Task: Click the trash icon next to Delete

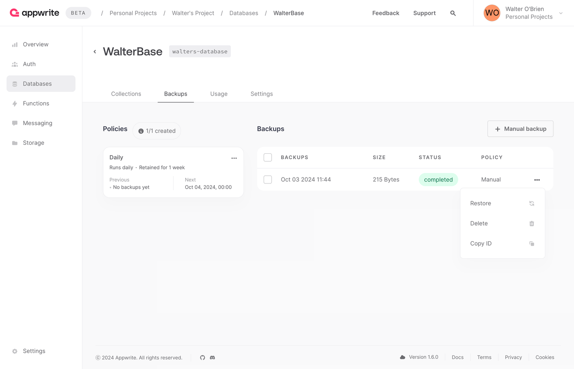Action: coord(532,224)
